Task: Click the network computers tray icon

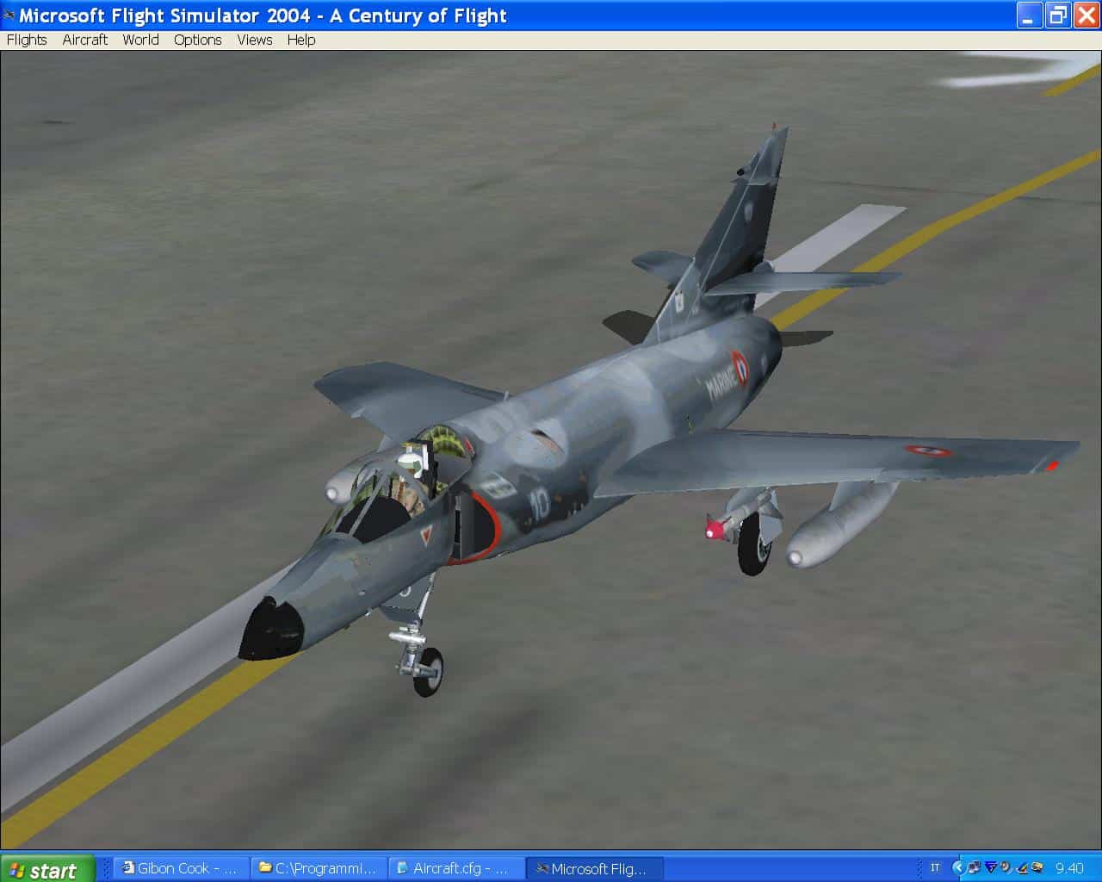Action: click(974, 868)
